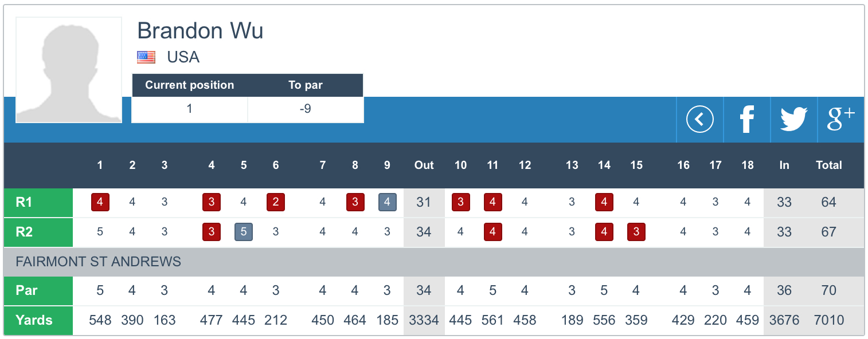868x339 pixels.
Task: Click the In column header
Action: point(784,165)
